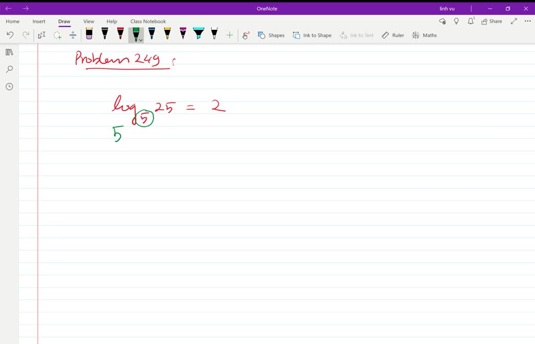Switch to the Insert tab
This screenshot has width=535, height=344.
pos(39,21)
